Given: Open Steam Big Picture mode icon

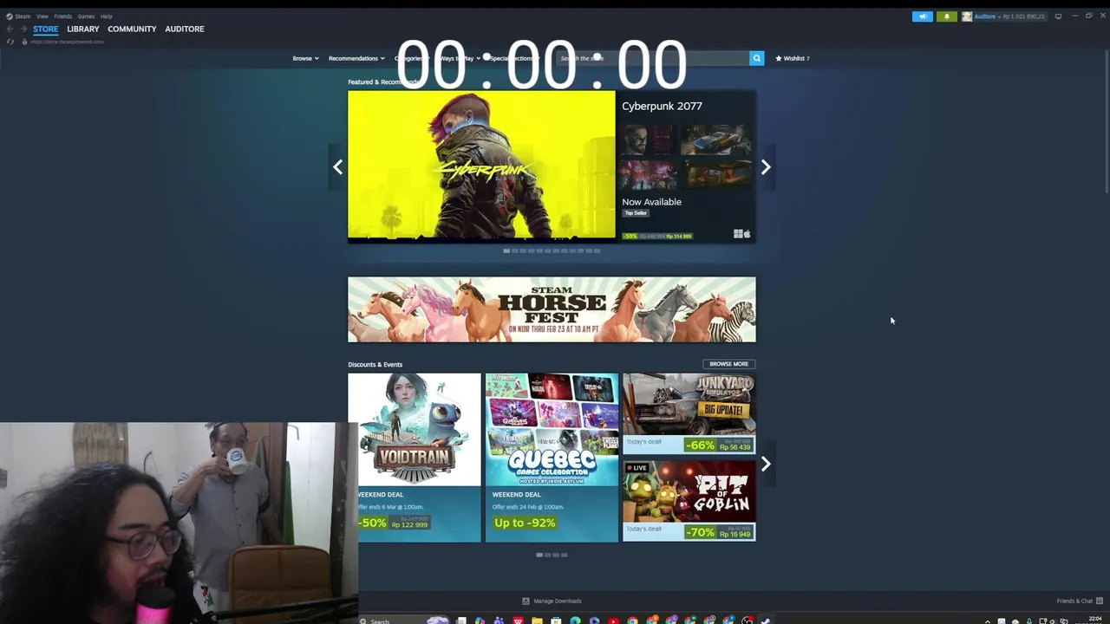Looking at the screenshot, I should click(x=1058, y=16).
